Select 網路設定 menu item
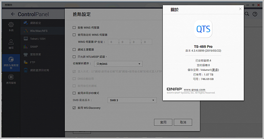 pos(43,23)
